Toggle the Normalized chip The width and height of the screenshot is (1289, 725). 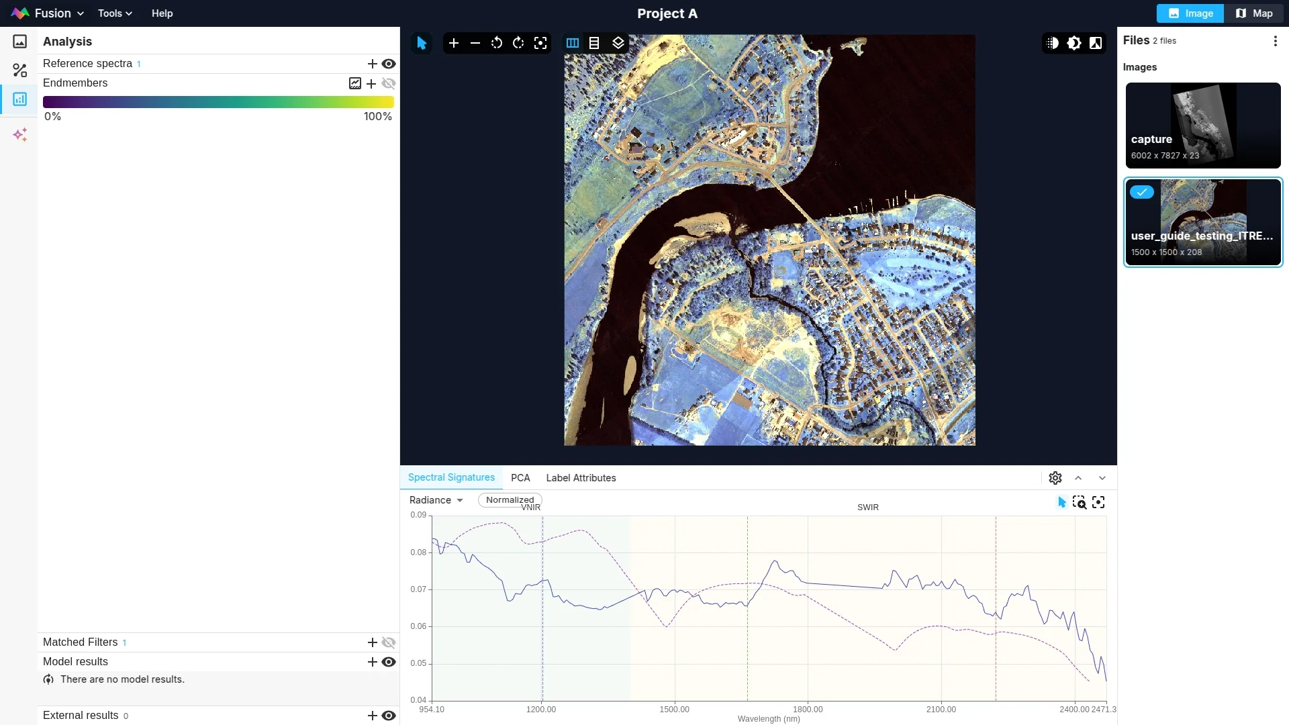point(510,500)
